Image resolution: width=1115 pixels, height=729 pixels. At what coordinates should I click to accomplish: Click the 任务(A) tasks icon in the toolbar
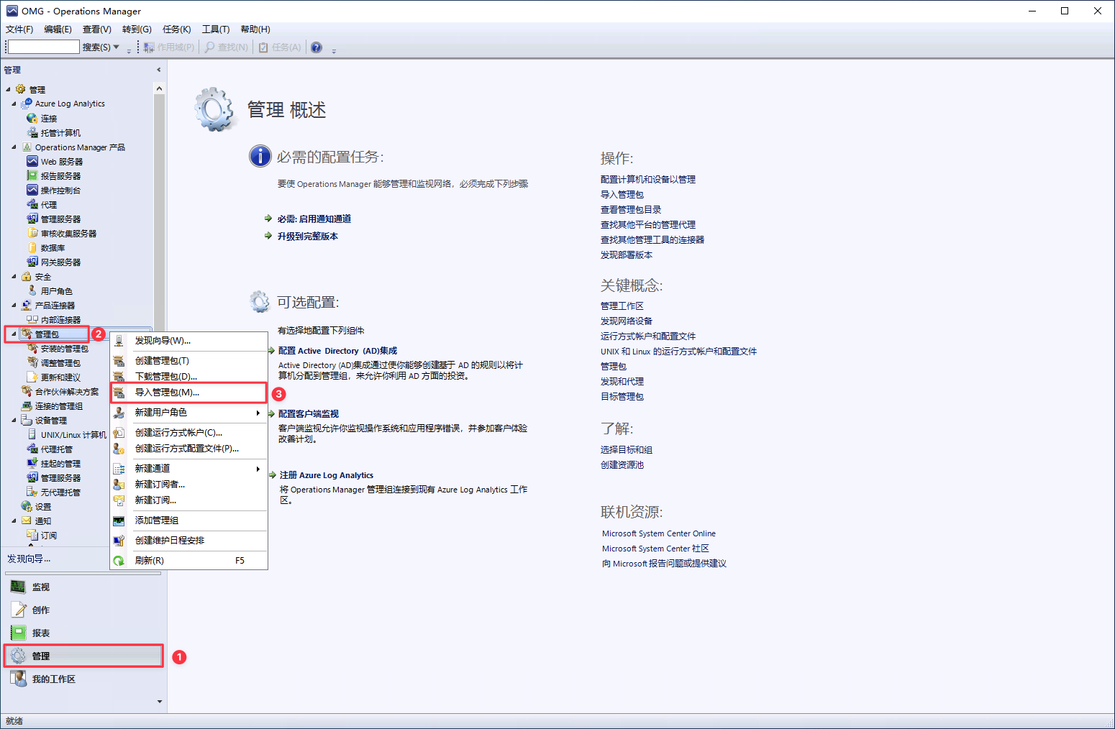(x=264, y=47)
